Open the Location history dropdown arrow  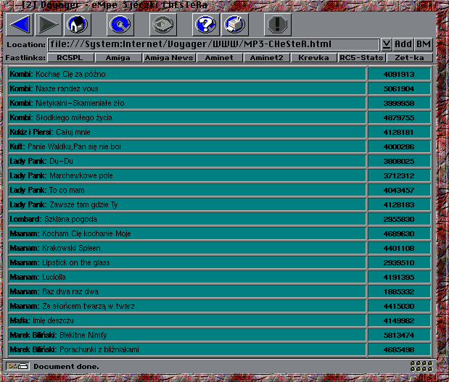[387, 44]
